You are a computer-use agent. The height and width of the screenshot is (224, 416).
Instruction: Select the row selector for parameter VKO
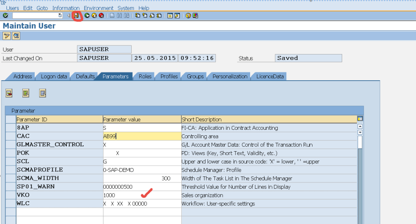tap(10, 195)
